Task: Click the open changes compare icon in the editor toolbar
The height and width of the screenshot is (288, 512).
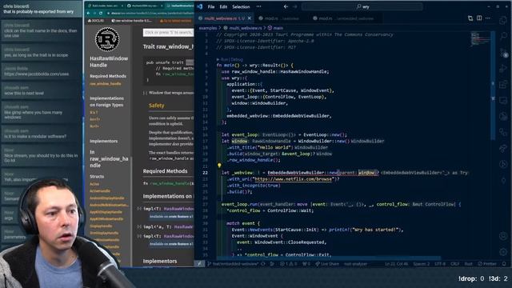Action: tap(470, 18)
